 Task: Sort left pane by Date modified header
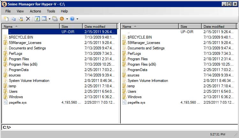coord(100,26)
